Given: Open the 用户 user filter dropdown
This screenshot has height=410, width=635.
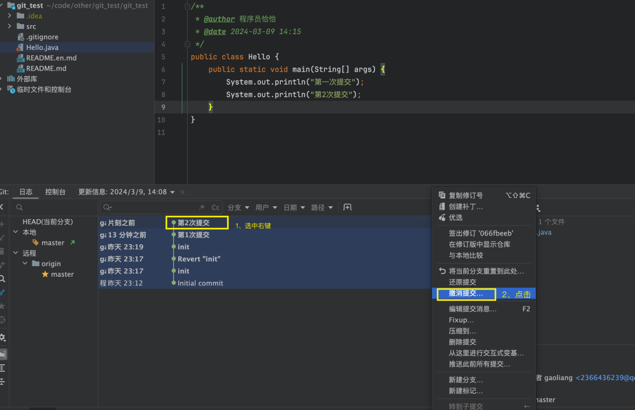Looking at the screenshot, I should 266,207.
